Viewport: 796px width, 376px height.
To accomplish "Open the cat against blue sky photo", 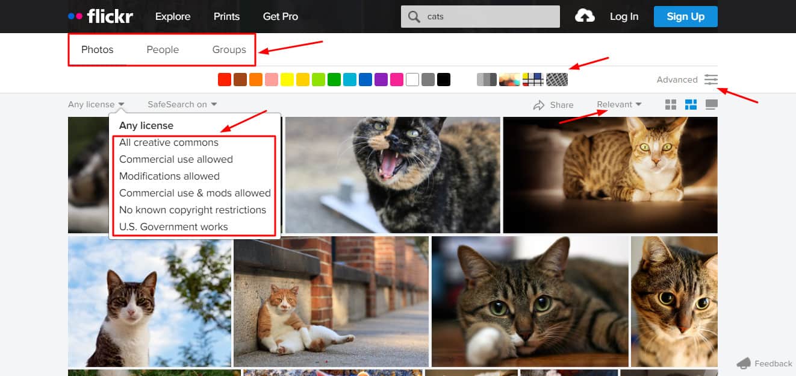I will point(149,302).
